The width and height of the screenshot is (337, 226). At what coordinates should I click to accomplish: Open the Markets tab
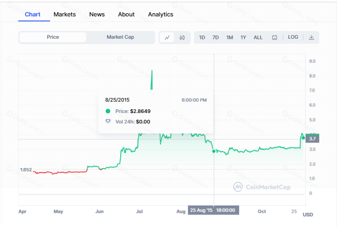pyautogui.click(x=65, y=15)
